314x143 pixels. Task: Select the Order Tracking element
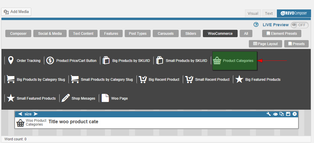24,61
